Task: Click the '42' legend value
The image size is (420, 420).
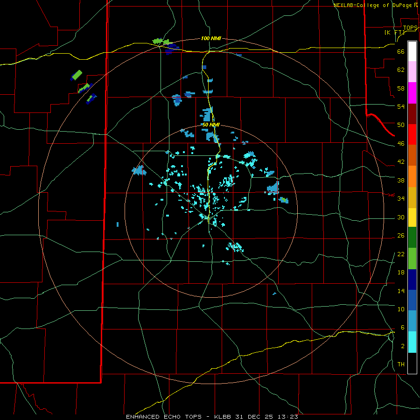Action: pos(401,161)
